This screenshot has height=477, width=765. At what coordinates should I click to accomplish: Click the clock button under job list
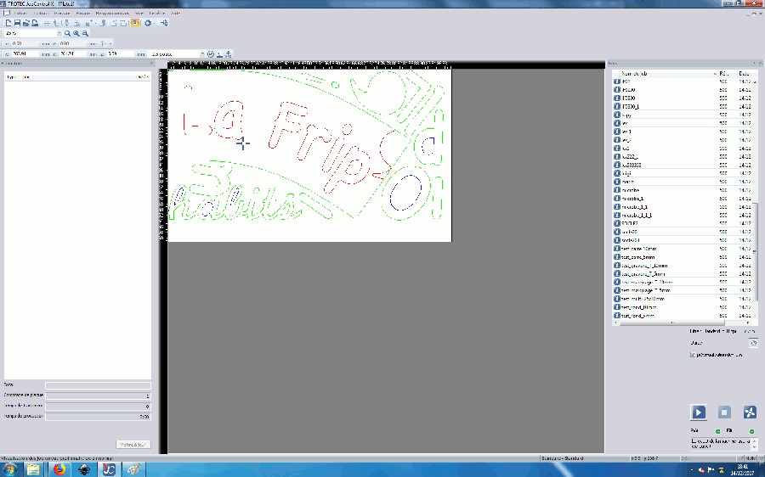(754, 343)
